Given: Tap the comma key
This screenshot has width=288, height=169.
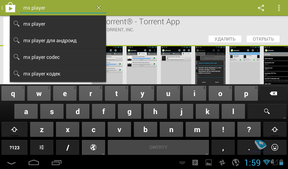Looking at the screenshot, I should point(223,148).
